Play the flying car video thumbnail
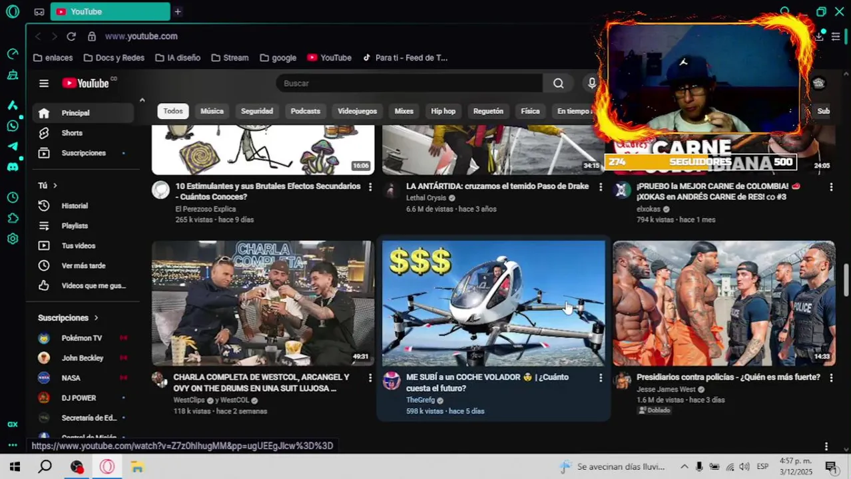851x479 pixels. 493,303
